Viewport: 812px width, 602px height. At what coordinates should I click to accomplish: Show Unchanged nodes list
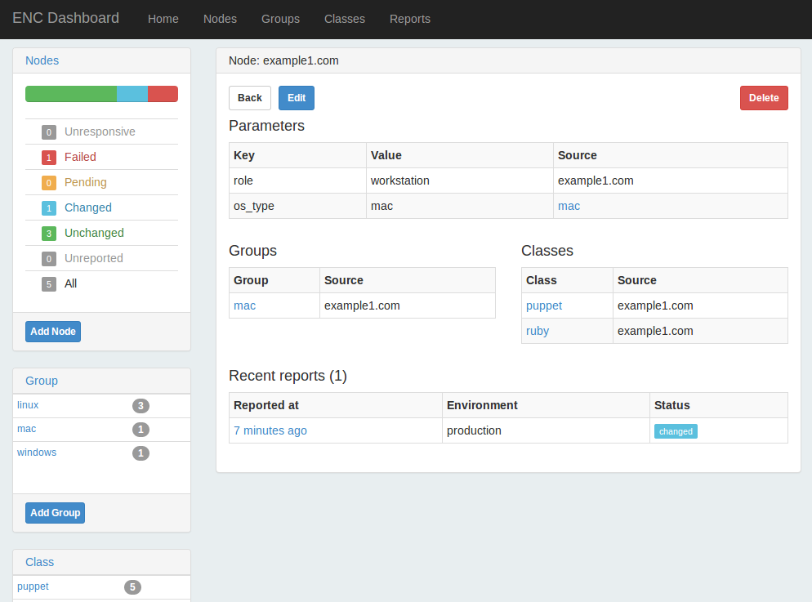click(94, 233)
